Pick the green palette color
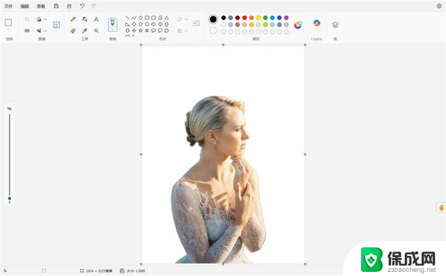Image resolution: width=446 pixels, height=276 pixels. tap(266, 17)
